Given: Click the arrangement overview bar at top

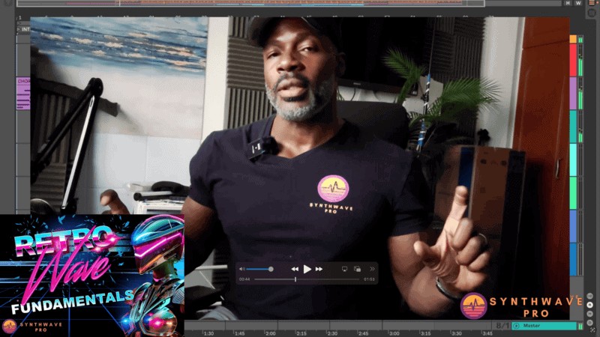Looking at the screenshot, I should pos(250,3).
